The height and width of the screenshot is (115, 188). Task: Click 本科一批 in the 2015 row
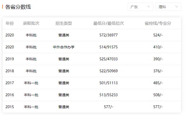(31, 107)
